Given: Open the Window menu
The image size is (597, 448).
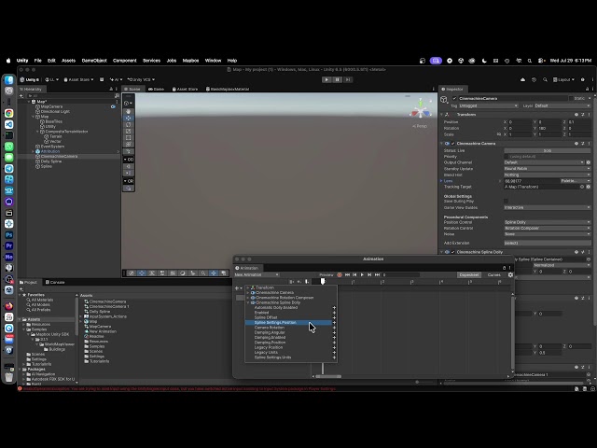Looking at the screenshot, I should tap(213, 61).
